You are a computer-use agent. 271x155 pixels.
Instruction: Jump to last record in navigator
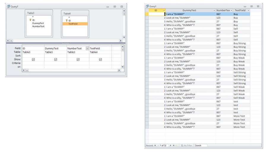[174, 145]
